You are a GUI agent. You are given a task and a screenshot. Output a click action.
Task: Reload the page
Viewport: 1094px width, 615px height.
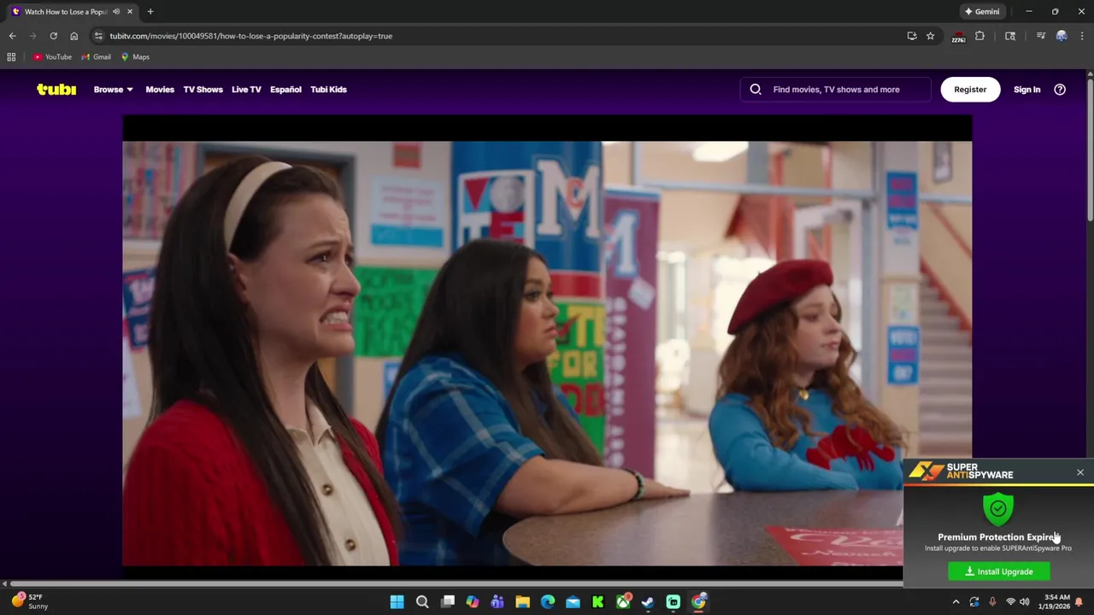[53, 36]
